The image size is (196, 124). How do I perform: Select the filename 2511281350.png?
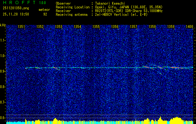pyautogui.click(x=16, y=8)
